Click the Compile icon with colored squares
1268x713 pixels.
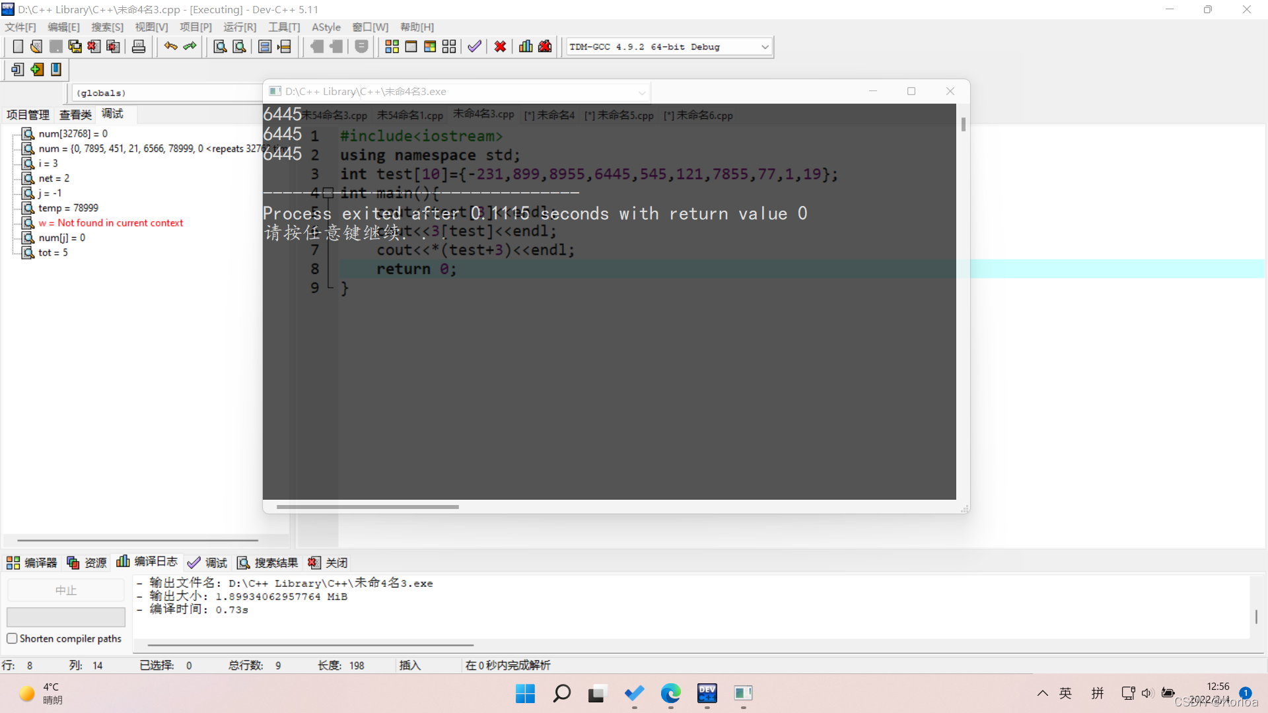[392, 47]
